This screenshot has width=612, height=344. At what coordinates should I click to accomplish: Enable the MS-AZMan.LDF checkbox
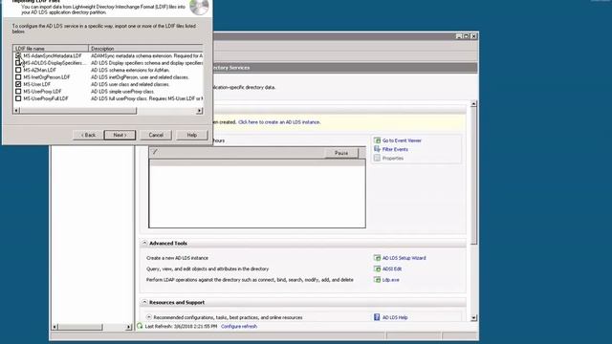tap(18, 70)
